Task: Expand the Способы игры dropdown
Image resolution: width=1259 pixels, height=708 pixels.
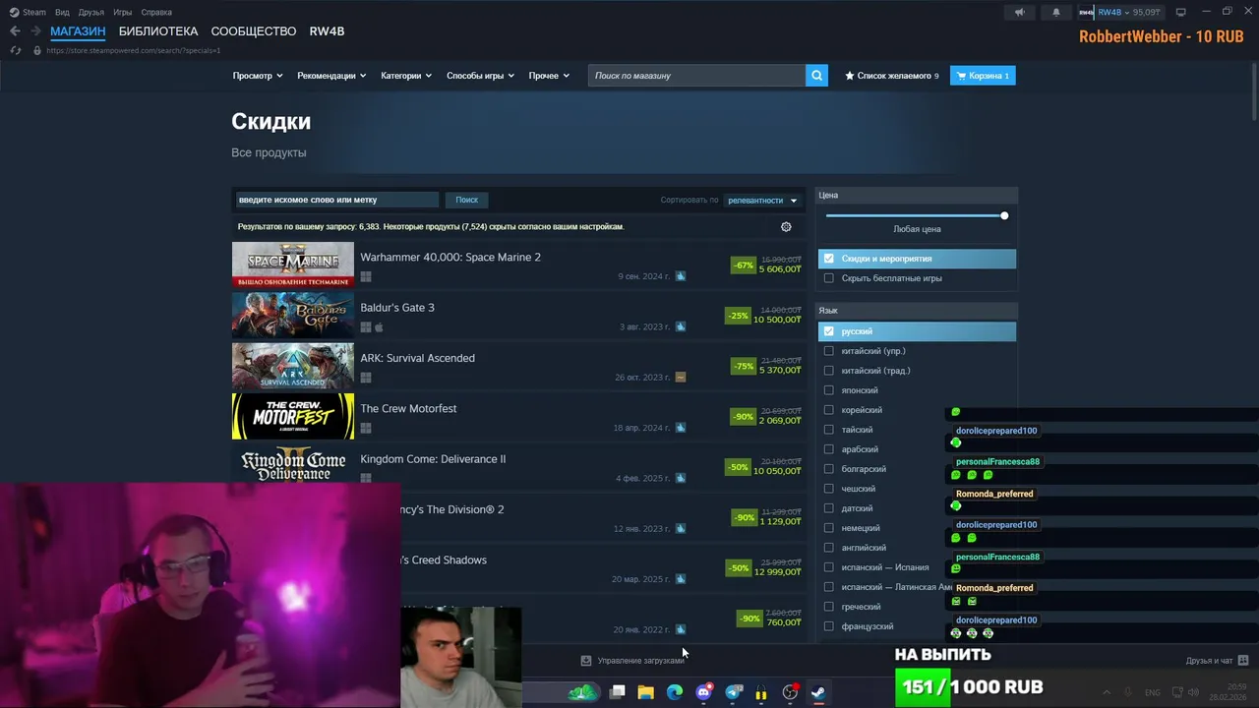Action: pos(480,76)
